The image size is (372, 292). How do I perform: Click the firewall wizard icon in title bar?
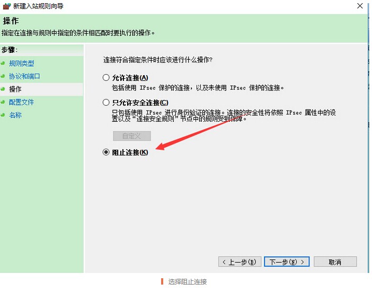pos(7,6)
